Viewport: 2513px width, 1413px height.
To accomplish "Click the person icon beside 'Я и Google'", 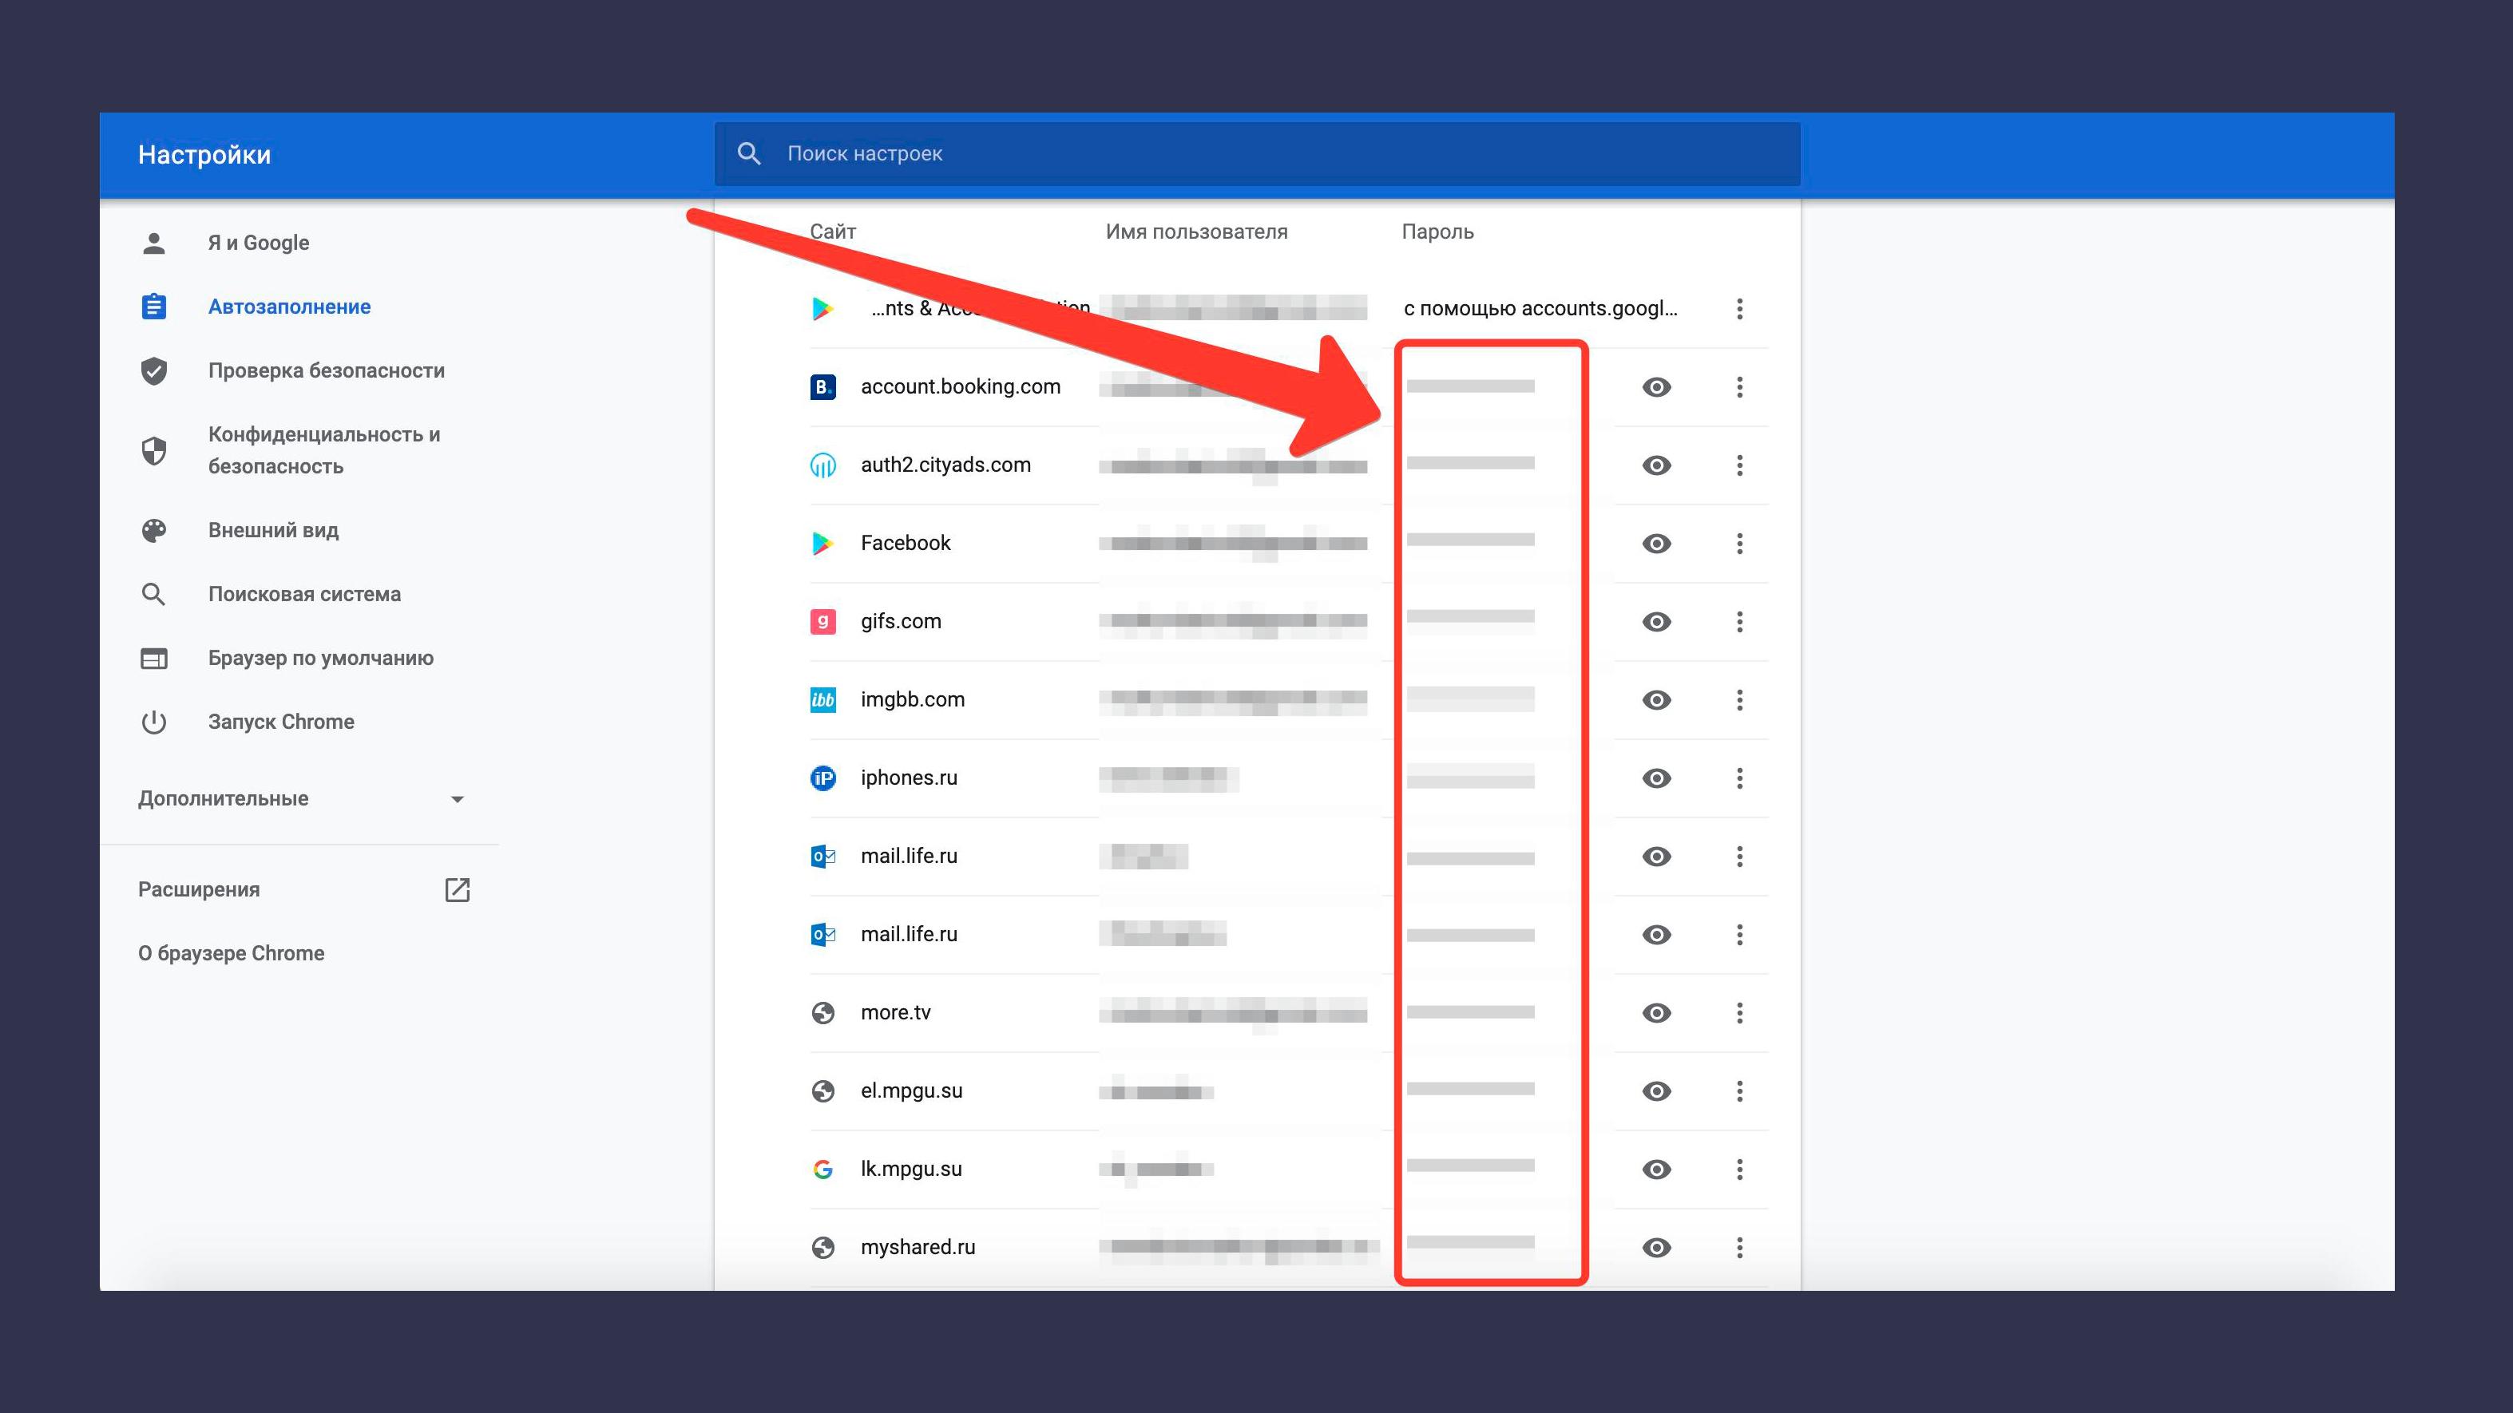I will (x=153, y=243).
